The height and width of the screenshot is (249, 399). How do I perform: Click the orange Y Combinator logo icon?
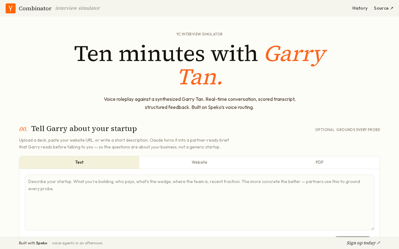coord(11,8)
